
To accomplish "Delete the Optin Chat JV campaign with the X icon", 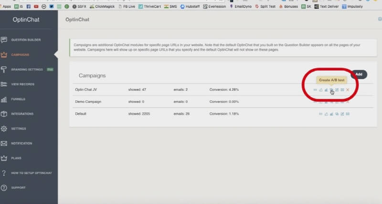I will [348, 90].
